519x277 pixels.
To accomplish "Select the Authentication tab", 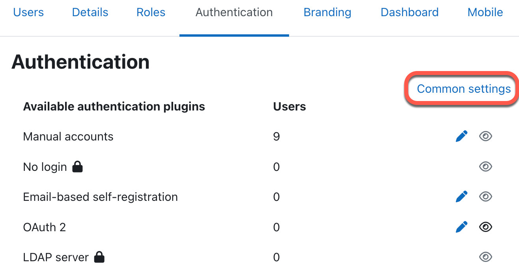I will [234, 13].
